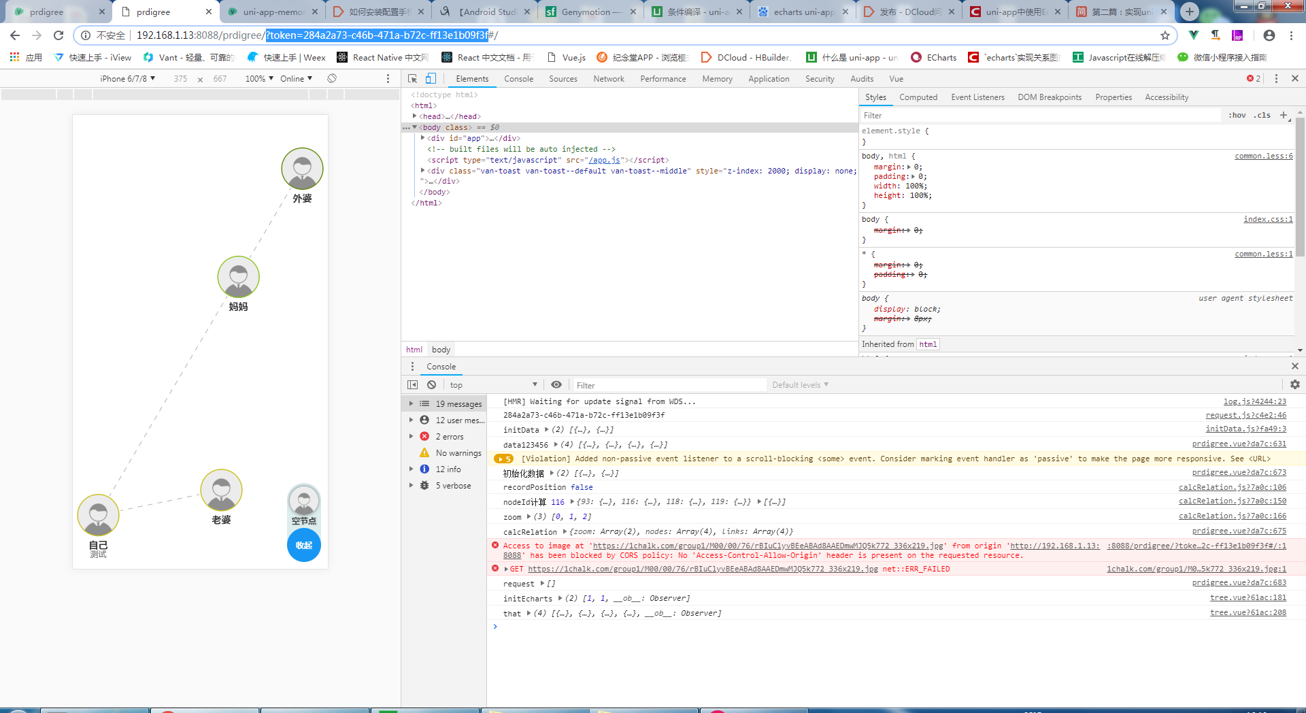Screen dimensions: 1306x713
Task: Add new style rule plus icon
Action: [x=1284, y=116]
